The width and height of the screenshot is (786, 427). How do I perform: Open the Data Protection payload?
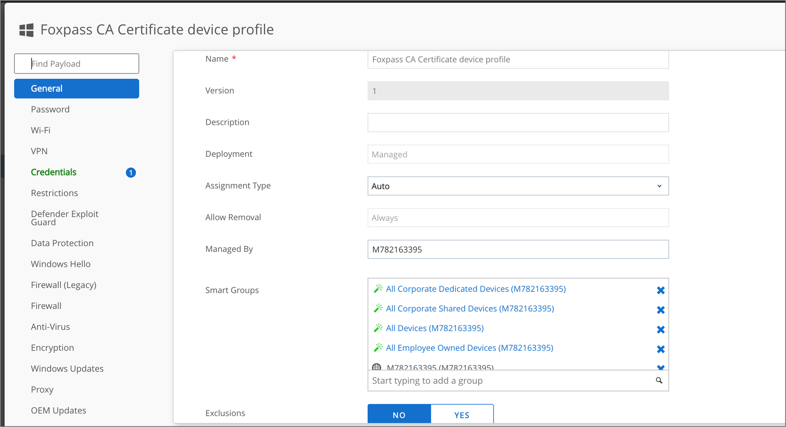[62, 243]
